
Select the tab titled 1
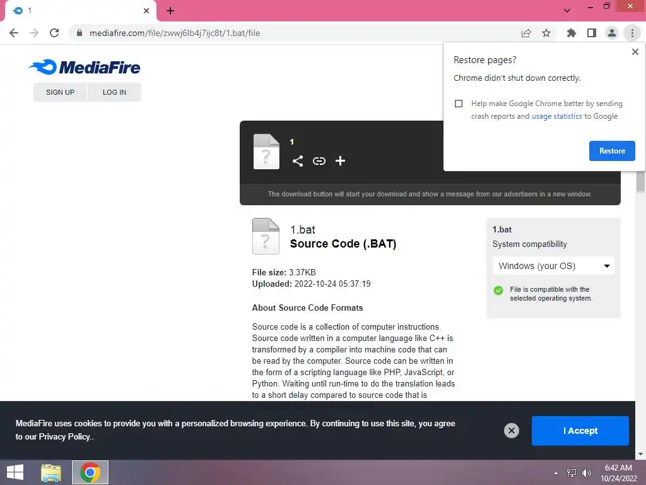point(80,11)
